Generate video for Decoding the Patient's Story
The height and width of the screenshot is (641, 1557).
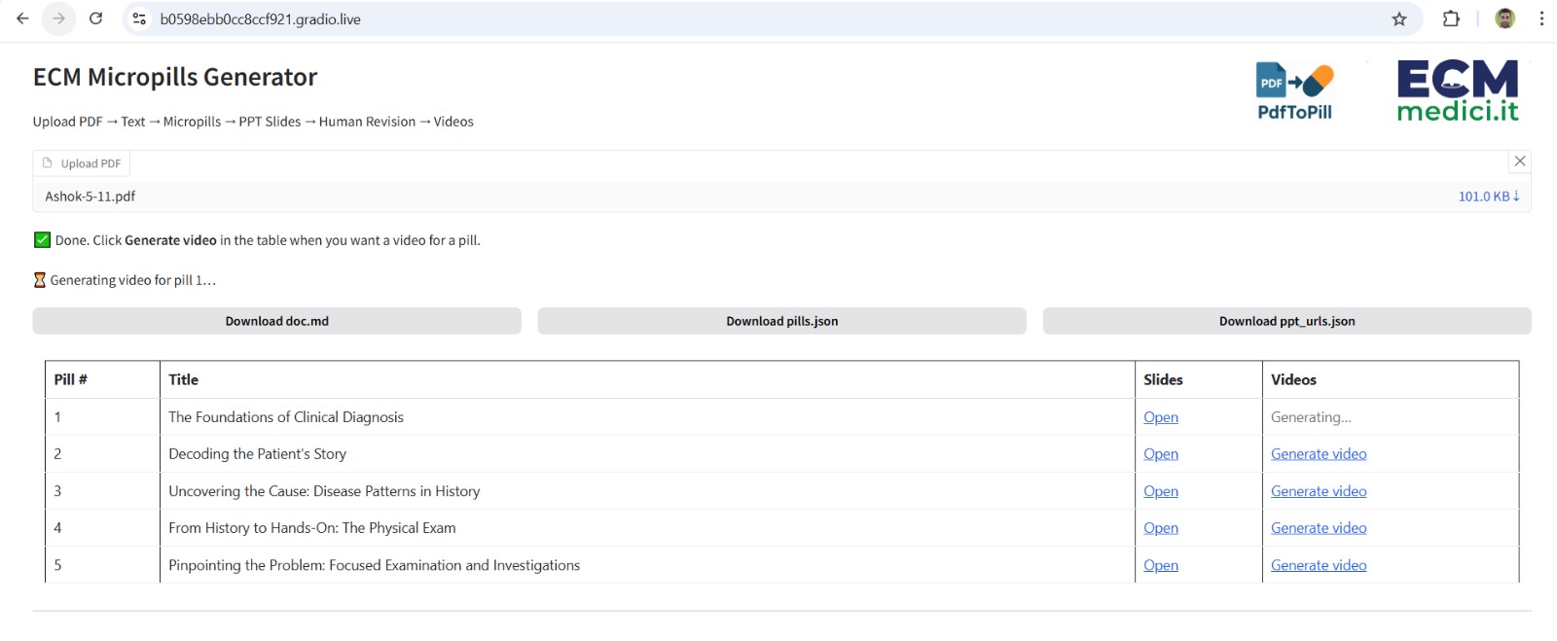1318,454
